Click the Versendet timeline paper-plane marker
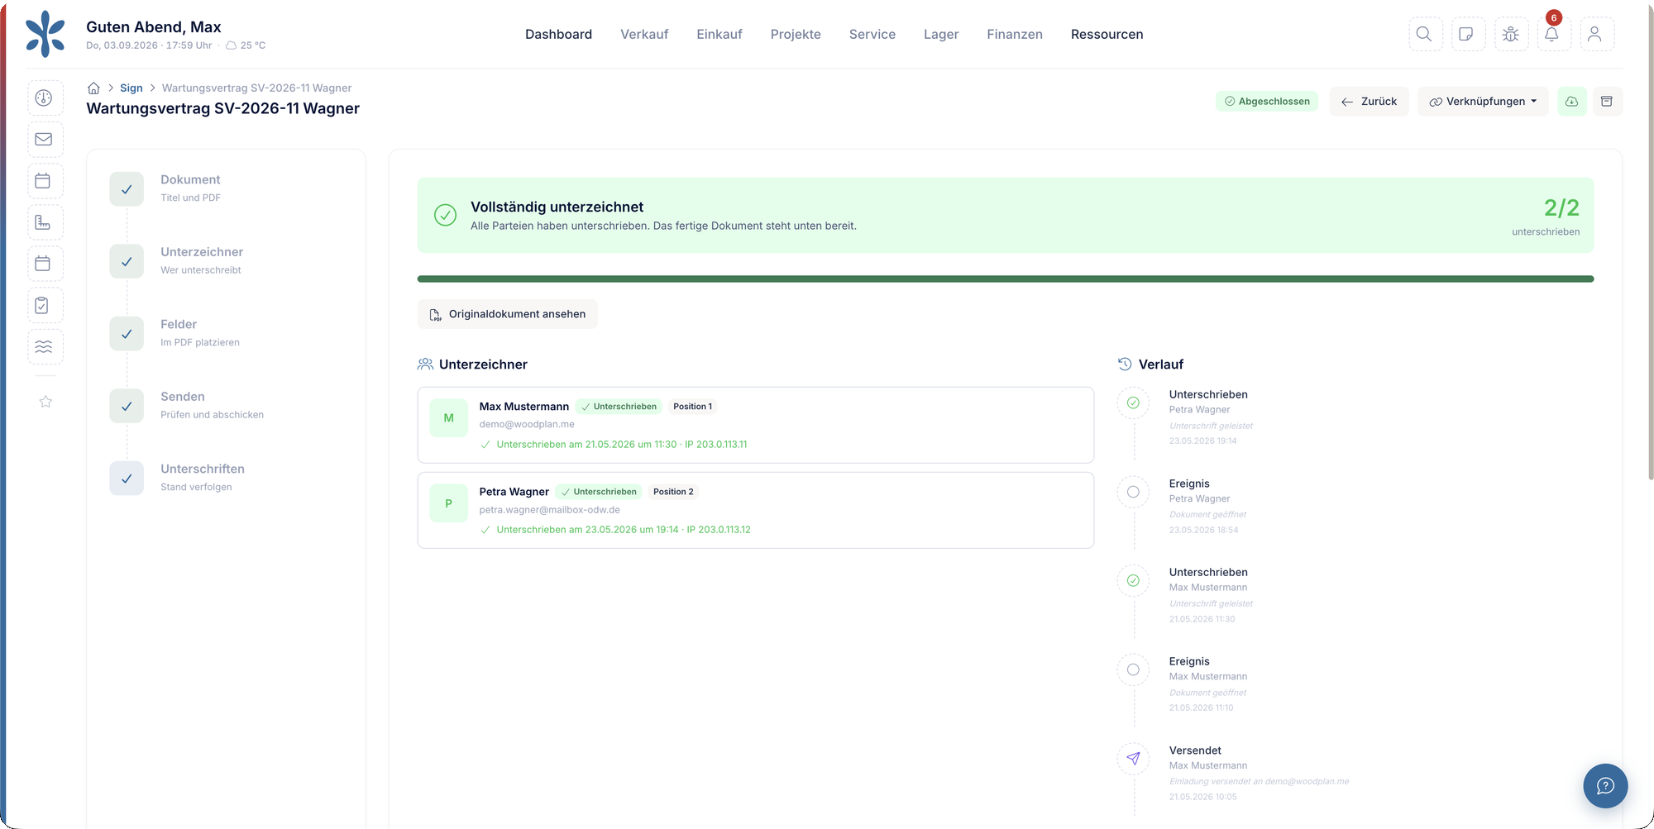This screenshot has height=829, width=1654. (1133, 759)
